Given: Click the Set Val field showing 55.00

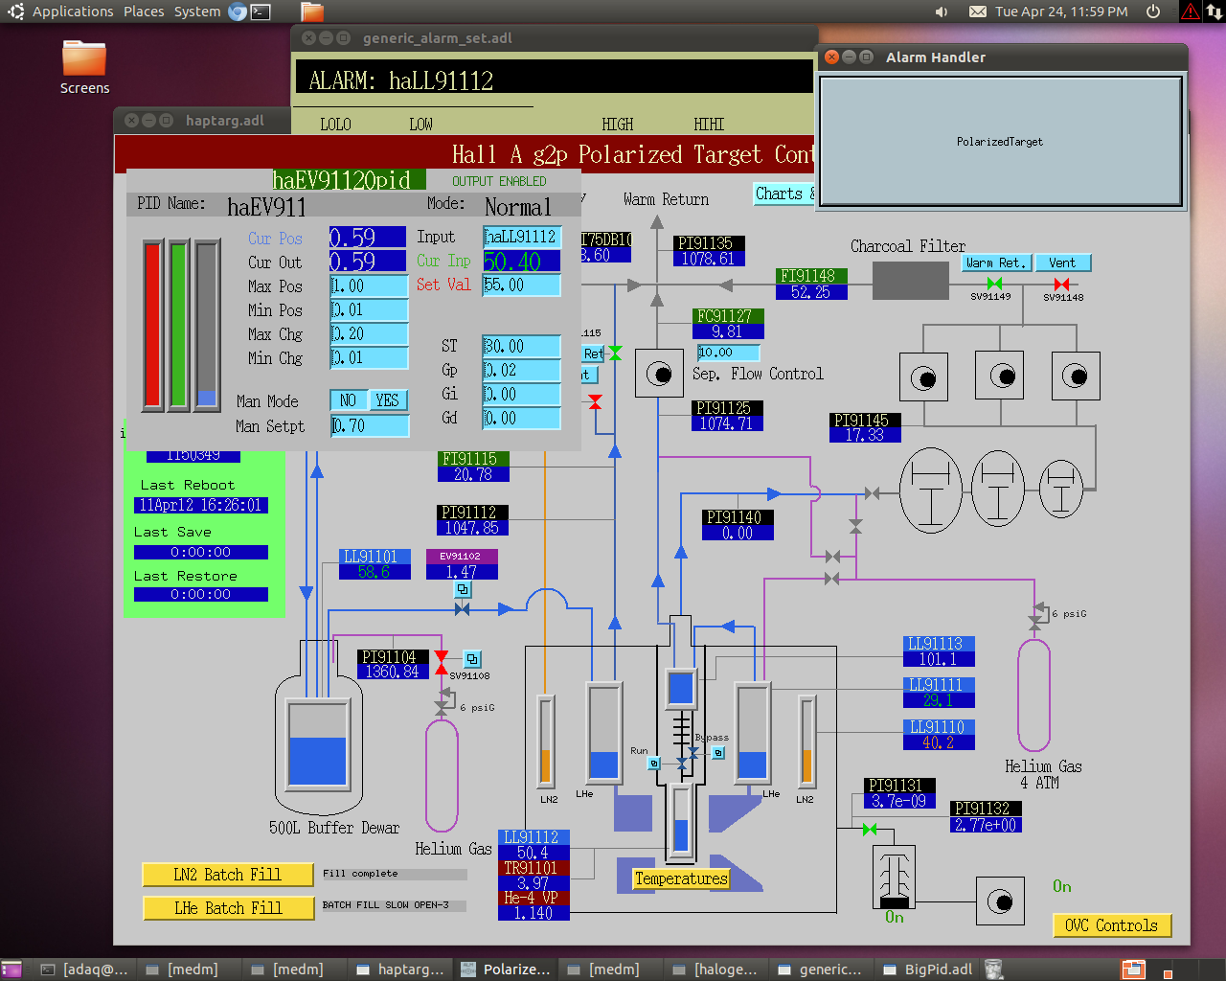Looking at the screenshot, I should 521,285.
